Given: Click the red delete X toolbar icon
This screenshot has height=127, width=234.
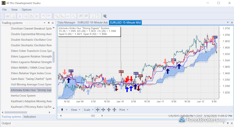Looking at the screenshot, I should point(37,16).
